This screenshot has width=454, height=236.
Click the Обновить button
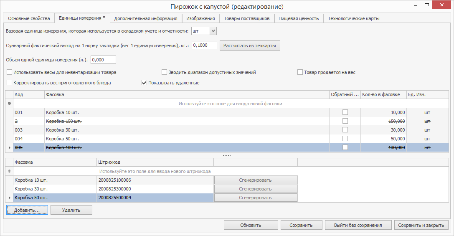pyautogui.click(x=251, y=225)
